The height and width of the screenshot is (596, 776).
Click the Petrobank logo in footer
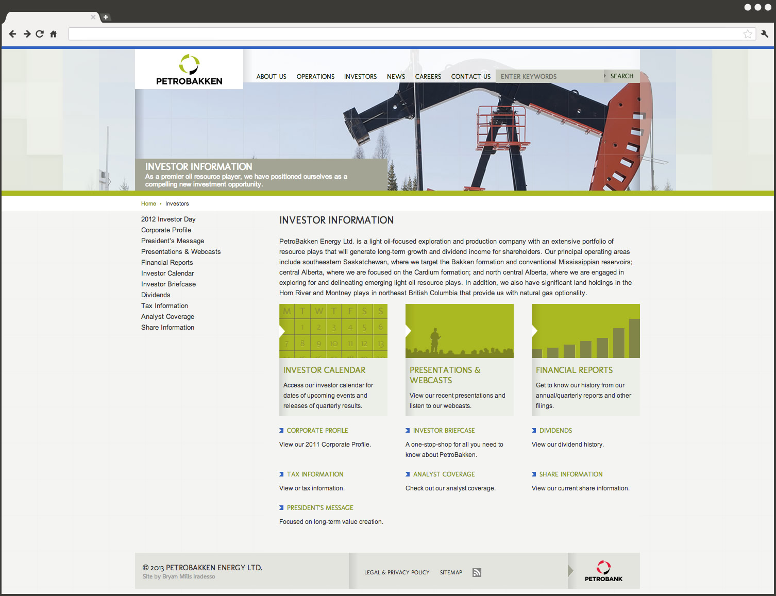pos(603,571)
